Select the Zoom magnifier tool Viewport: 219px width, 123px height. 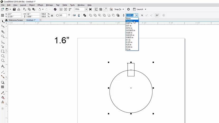(x=3, y=36)
